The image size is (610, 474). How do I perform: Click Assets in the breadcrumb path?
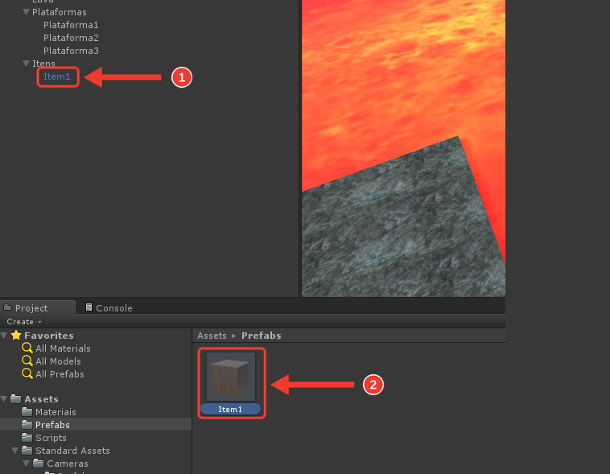(x=212, y=336)
